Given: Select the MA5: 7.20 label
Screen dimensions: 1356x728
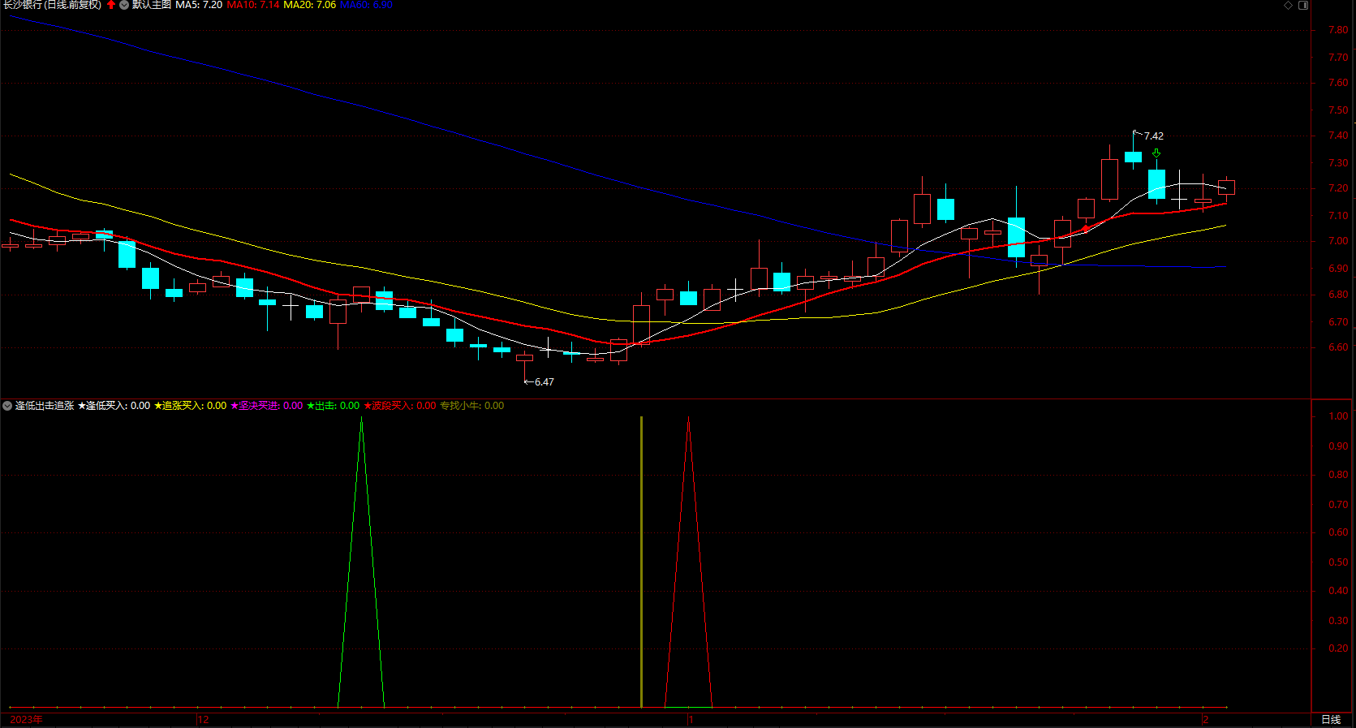Looking at the screenshot, I should click(x=199, y=5).
